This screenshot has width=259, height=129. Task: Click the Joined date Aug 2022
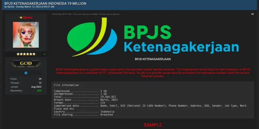coord(36,87)
